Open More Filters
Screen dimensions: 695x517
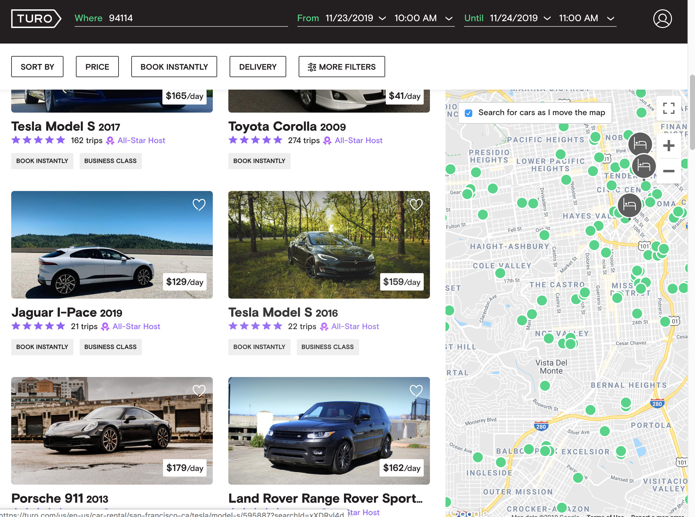[341, 67]
